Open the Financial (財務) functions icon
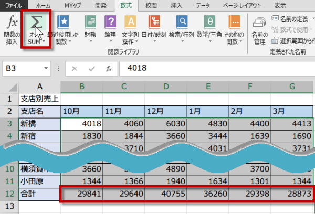This screenshot has height=214, width=315. point(90,23)
